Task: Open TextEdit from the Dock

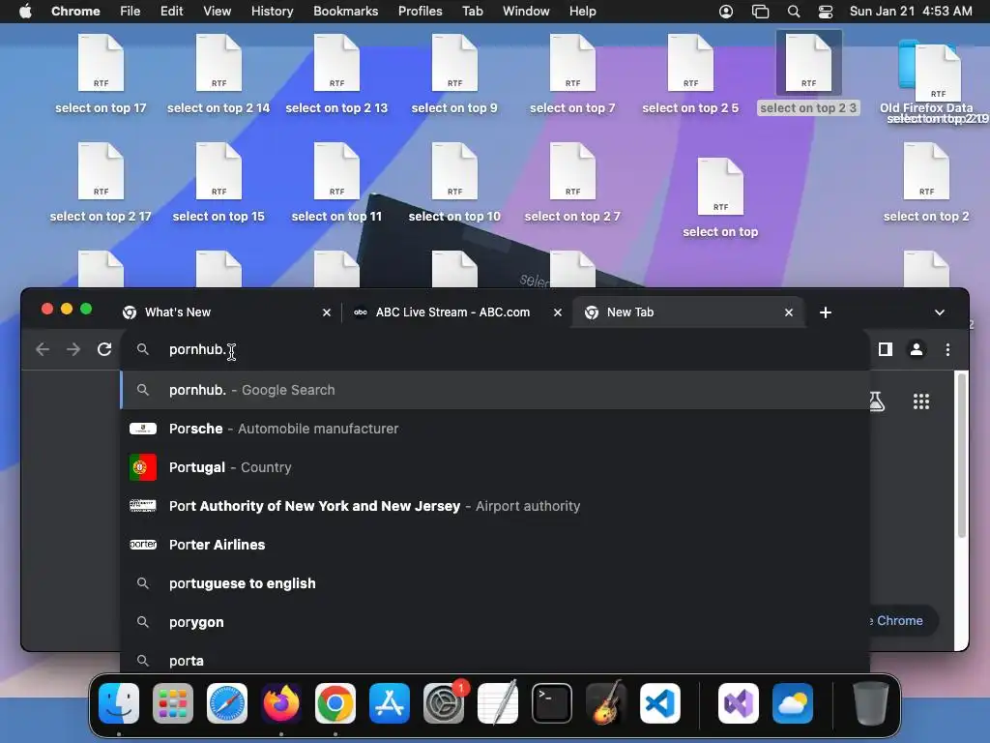Action: click(498, 703)
